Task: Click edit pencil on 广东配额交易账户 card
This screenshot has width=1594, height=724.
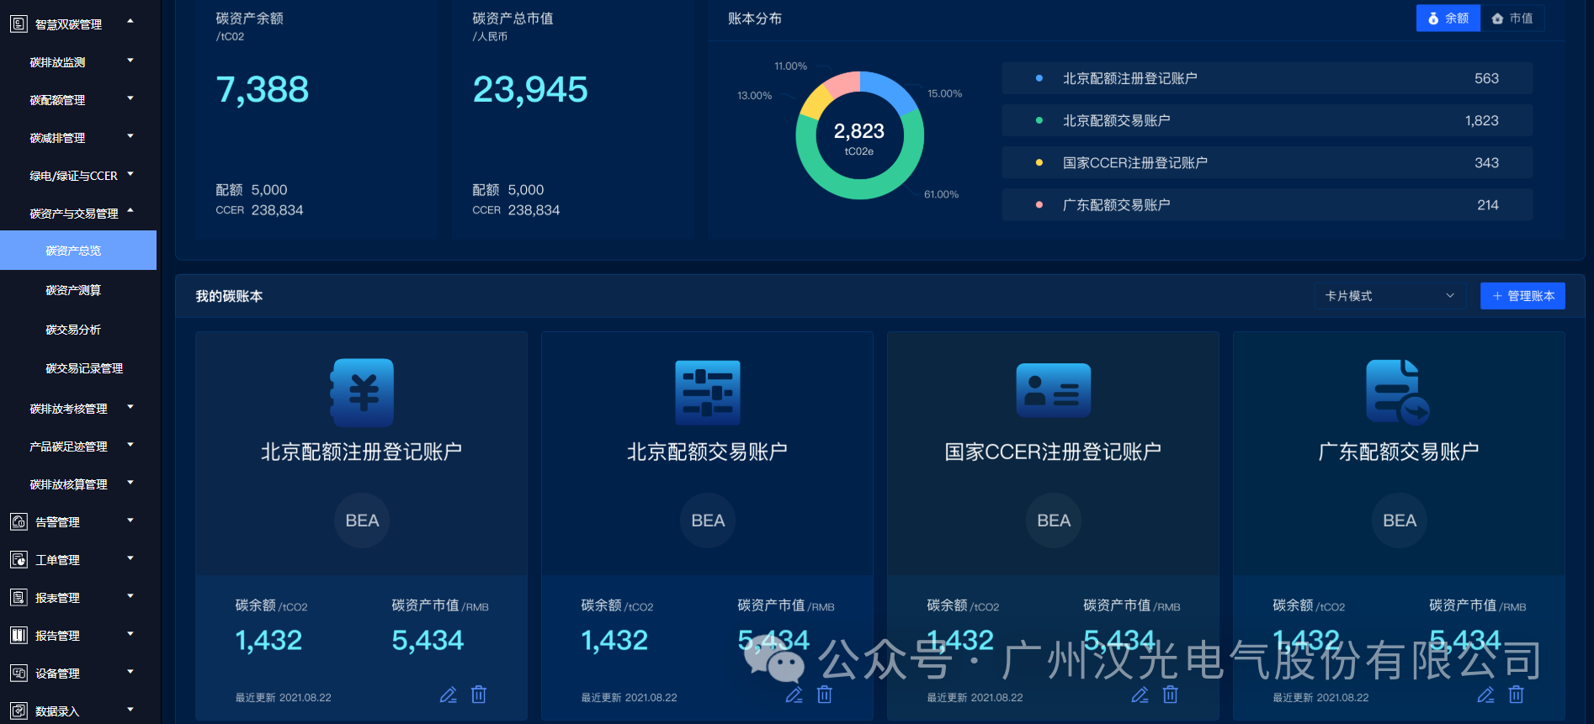Action: (x=1485, y=695)
